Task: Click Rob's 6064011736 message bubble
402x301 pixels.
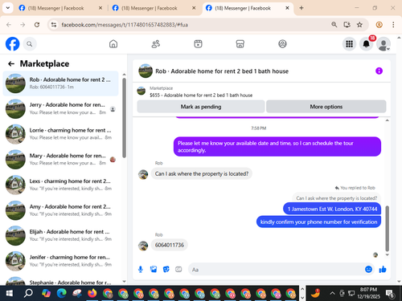Action: click(x=170, y=245)
